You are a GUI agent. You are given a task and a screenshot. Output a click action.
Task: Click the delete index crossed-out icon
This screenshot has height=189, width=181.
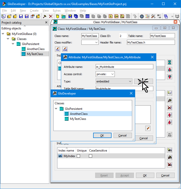click(169, 165)
